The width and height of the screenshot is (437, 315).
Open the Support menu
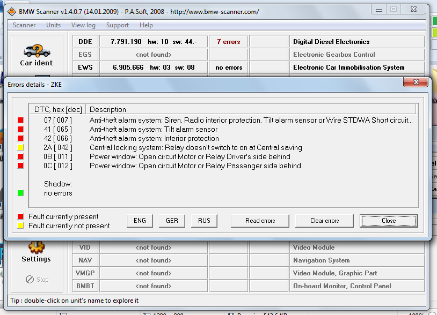point(118,25)
